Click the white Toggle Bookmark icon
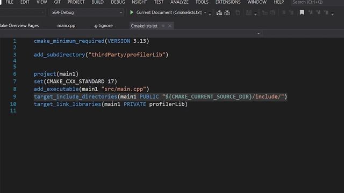Viewport: 344px width, 193px height. (302, 12)
